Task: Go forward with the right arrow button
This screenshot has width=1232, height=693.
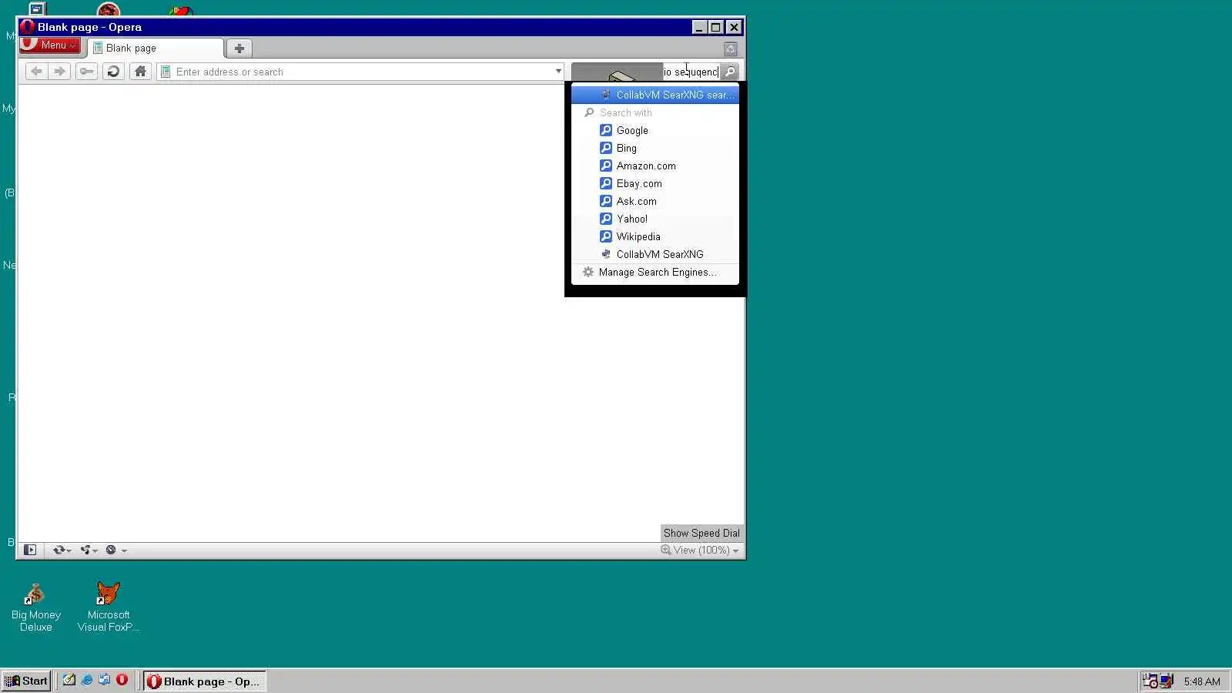Action: point(59,72)
